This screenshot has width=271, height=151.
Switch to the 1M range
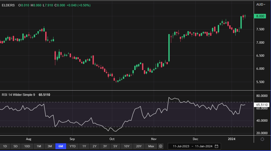point(39,146)
